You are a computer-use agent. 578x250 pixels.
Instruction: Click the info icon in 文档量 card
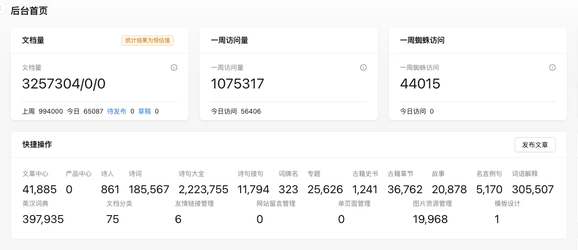[174, 68]
